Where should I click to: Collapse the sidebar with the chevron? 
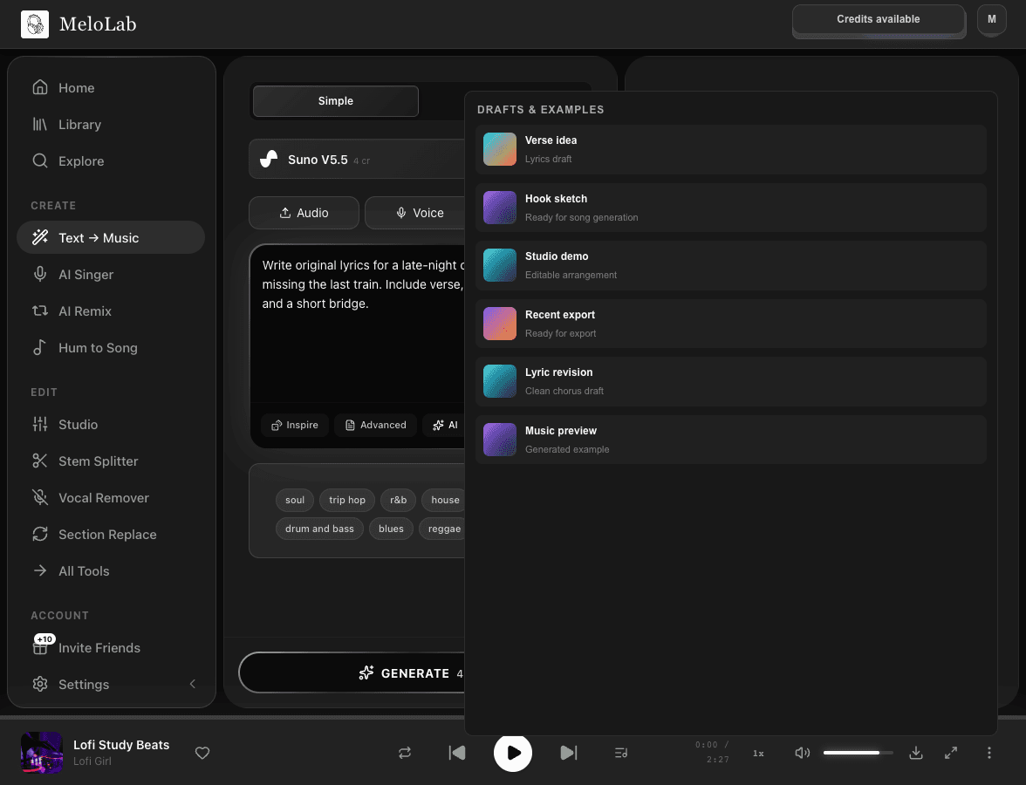[192, 684]
